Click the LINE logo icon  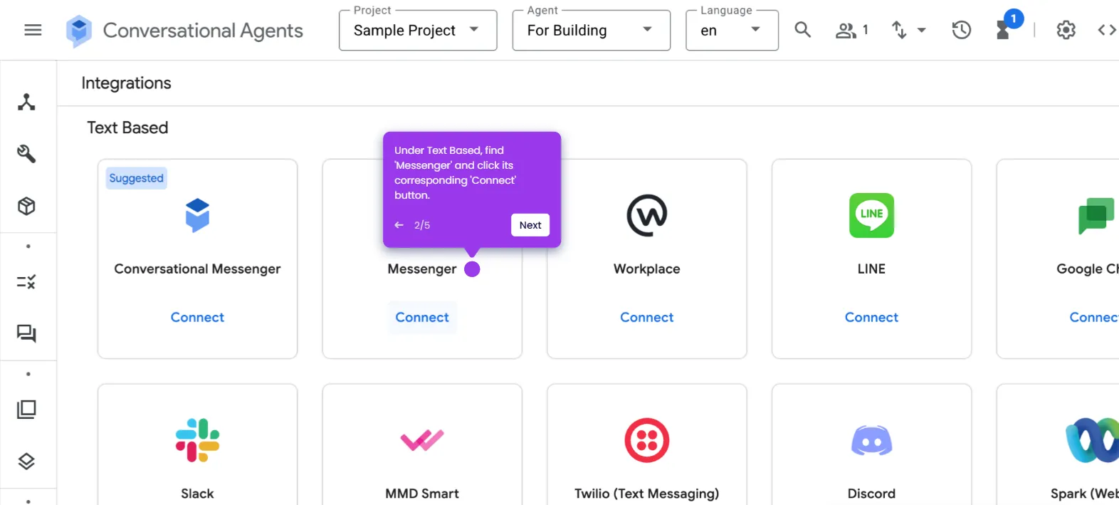click(x=871, y=215)
